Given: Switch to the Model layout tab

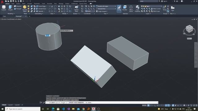Looking at the screenshot, I should [4, 105].
